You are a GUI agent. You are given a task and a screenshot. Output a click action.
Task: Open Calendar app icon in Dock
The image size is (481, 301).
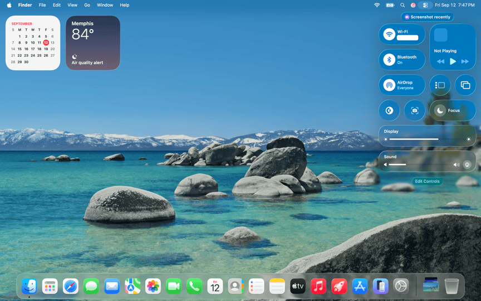[x=215, y=287]
